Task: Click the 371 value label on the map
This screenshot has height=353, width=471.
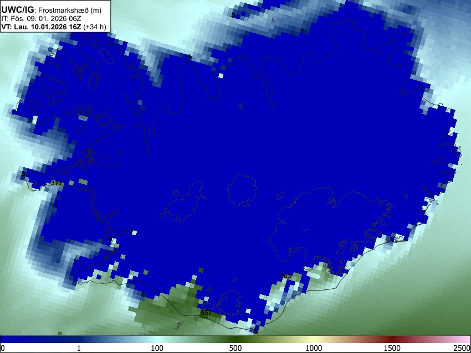Action: tap(57, 183)
